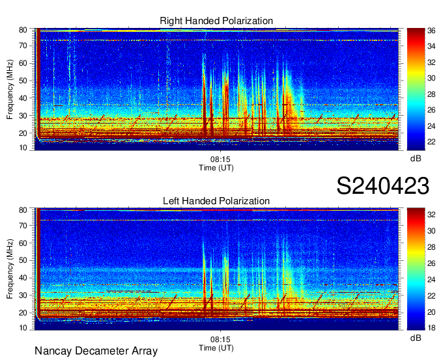Click the 22 dB value on top color bar
The height and width of the screenshot is (359, 443).
[x=431, y=142]
